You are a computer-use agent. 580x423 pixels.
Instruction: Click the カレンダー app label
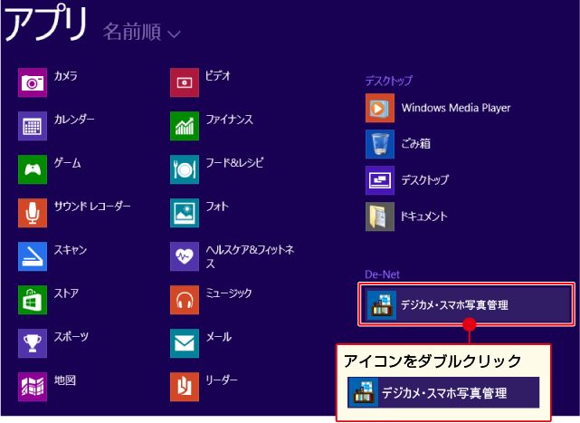74,120
